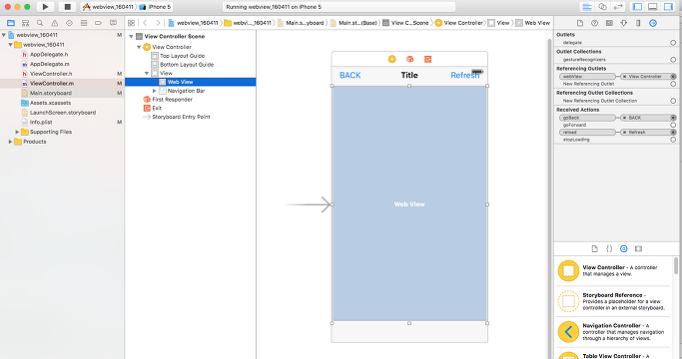682x359 pixels.
Task: Click the goForward action connection circle
Action: [673, 126]
